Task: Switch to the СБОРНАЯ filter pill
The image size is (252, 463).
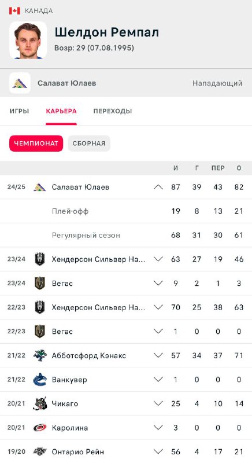Action: coord(89,144)
